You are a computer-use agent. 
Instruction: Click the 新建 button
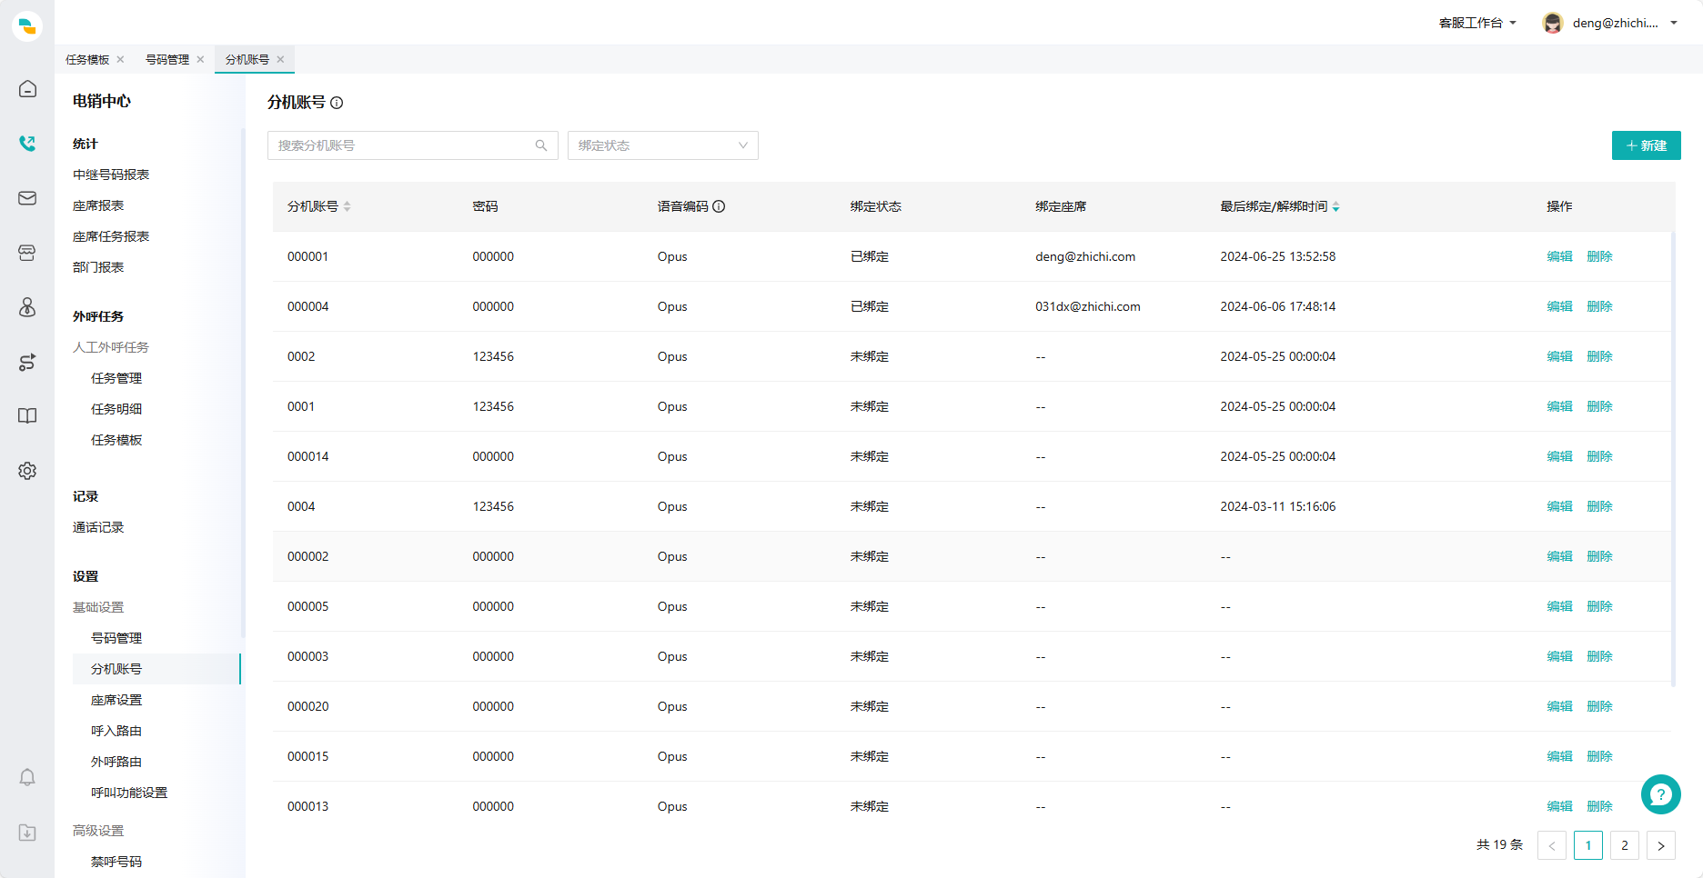click(x=1646, y=145)
